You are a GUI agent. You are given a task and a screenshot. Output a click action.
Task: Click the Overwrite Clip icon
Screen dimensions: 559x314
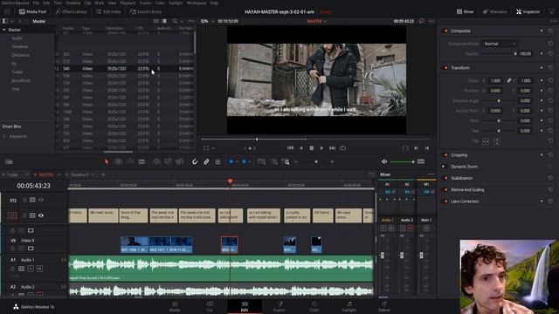[168, 161]
